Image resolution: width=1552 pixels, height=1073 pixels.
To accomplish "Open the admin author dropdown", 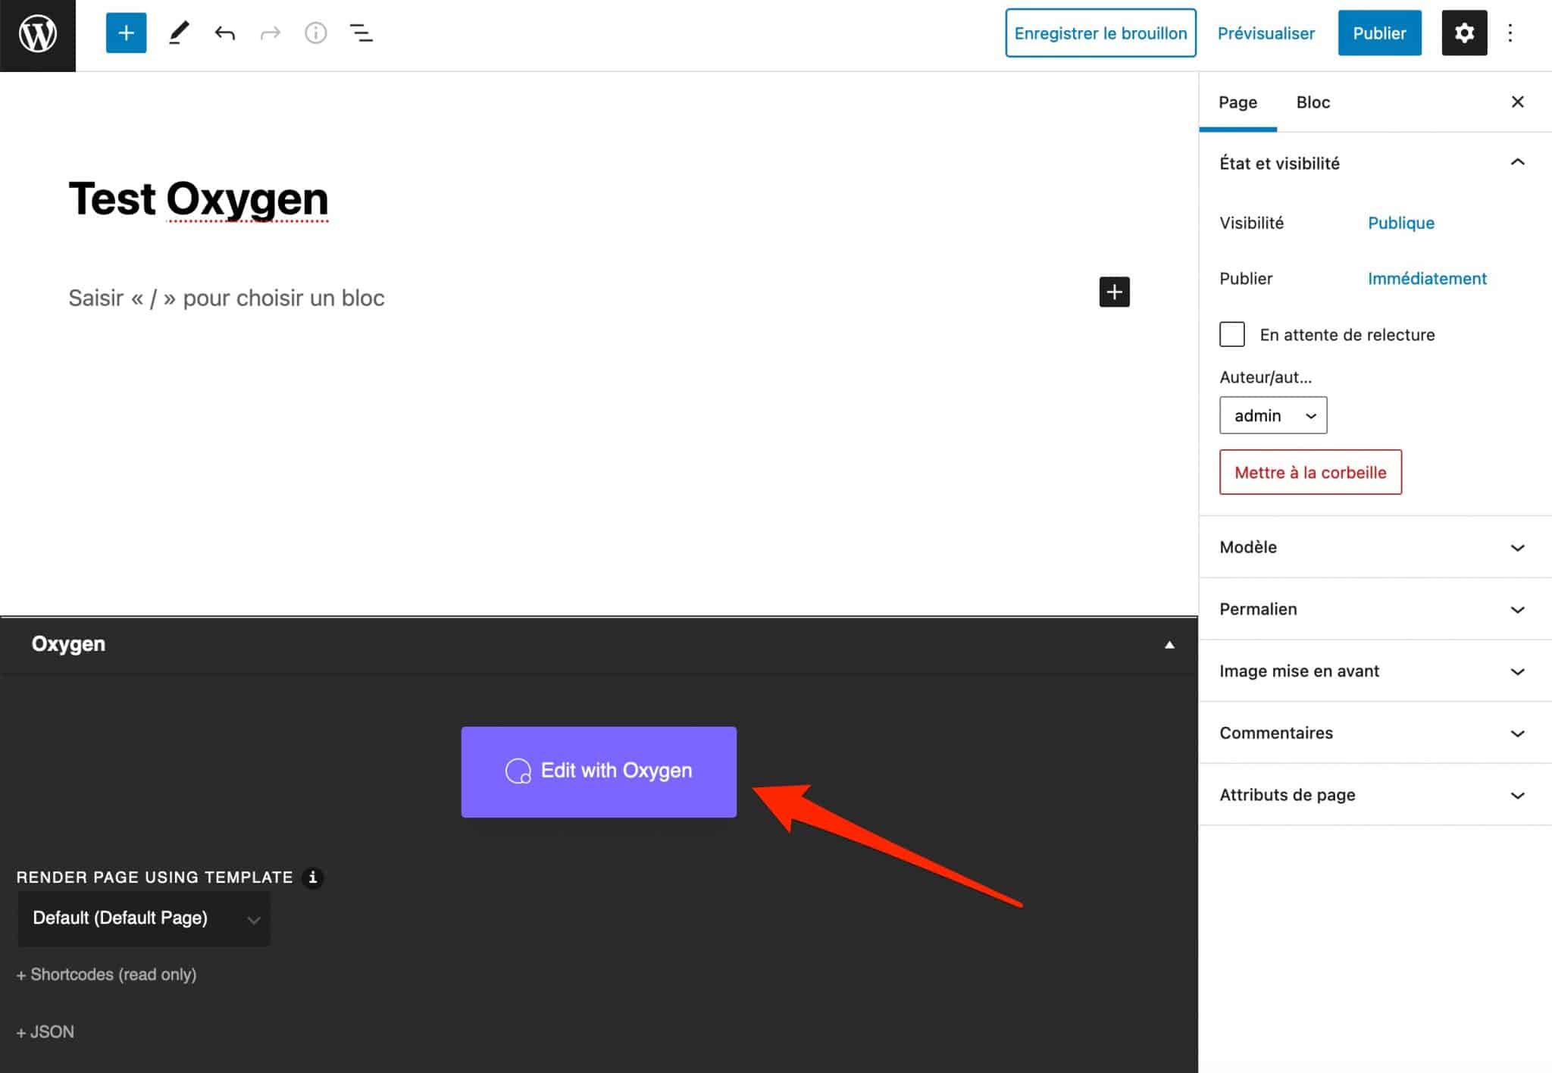I will (1273, 415).
